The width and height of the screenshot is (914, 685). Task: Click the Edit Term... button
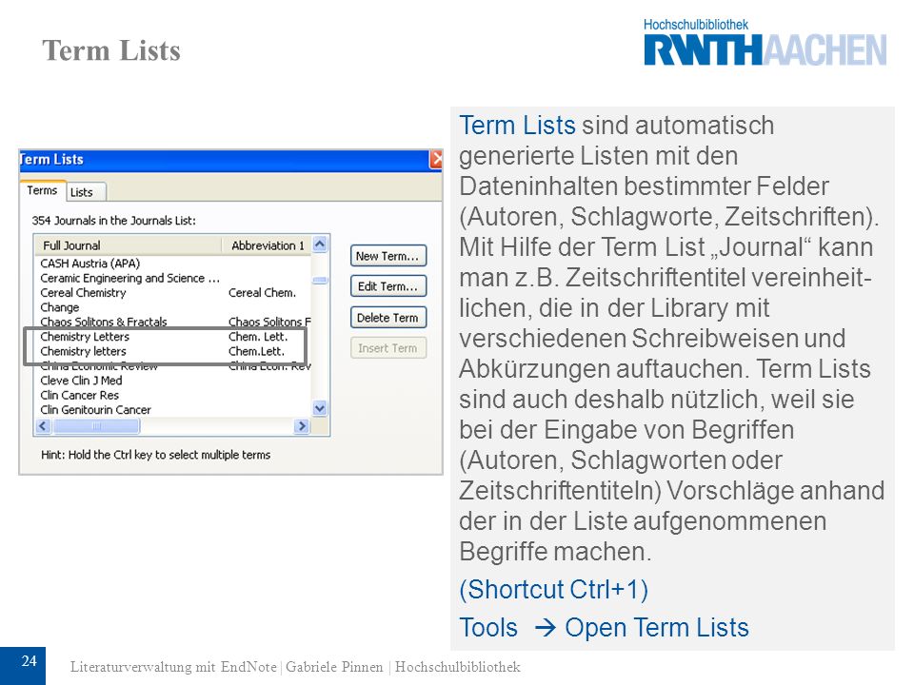[388, 286]
